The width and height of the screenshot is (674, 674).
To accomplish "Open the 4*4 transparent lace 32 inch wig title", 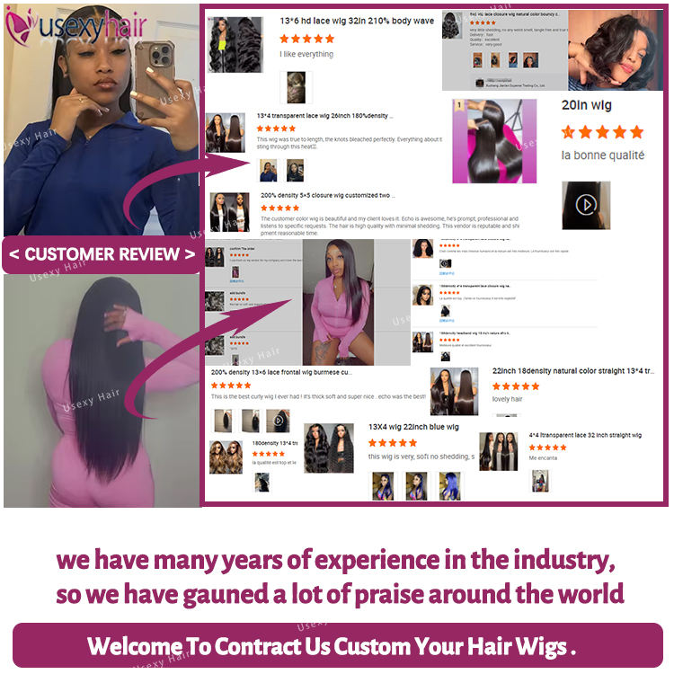I will click(585, 435).
